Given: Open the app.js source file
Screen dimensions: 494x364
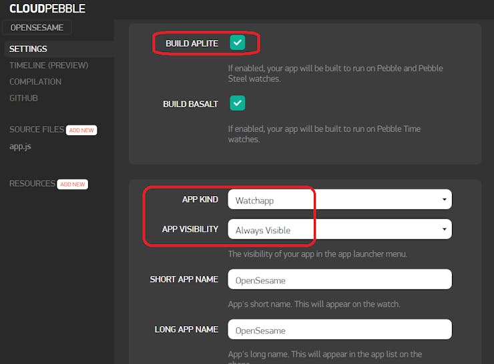Looking at the screenshot, I should pos(20,147).
